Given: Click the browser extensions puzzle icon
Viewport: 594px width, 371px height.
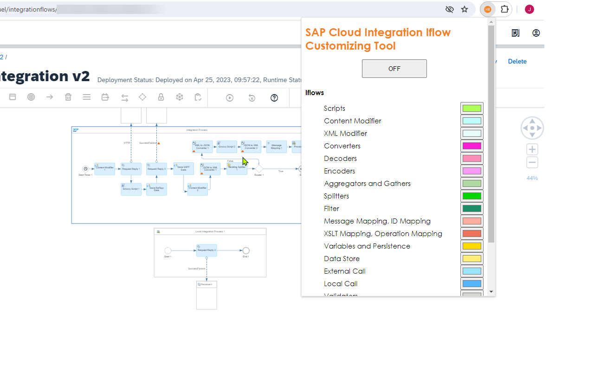Looking at the screenshot, I should 505,9.
